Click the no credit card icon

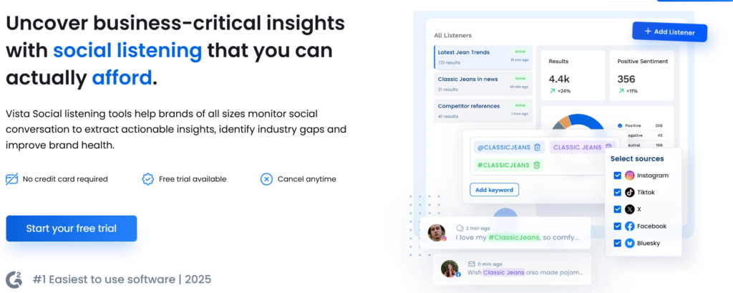point(11,179)
